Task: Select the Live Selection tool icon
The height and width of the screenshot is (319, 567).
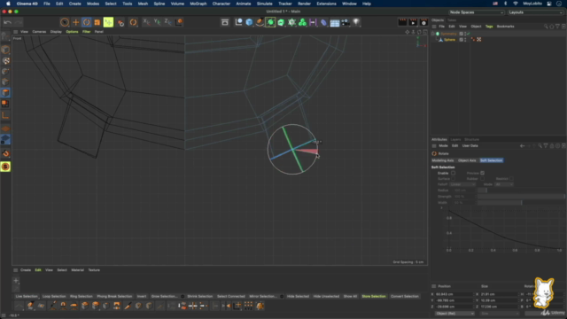Action: (65, 22)
